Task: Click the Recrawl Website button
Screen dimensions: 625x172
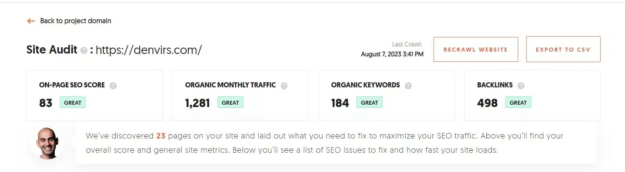Action: (x=476, y=50)
